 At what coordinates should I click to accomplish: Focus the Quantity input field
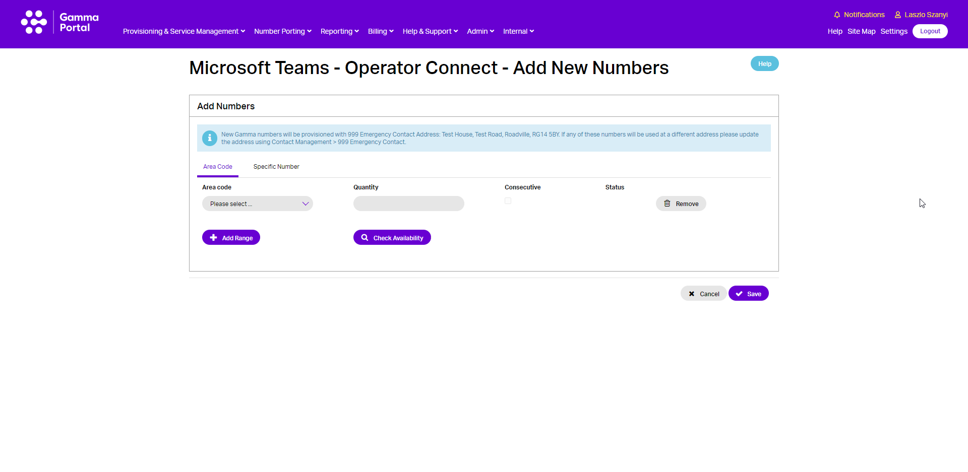[x=409, y=204]
